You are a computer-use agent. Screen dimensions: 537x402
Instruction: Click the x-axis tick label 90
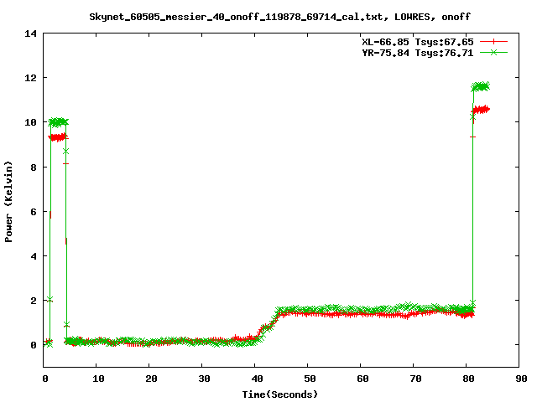[x=521, y=379]
